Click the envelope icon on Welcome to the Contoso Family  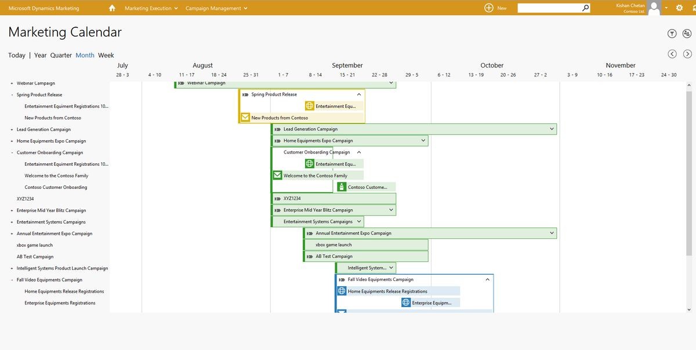[277, 175]
